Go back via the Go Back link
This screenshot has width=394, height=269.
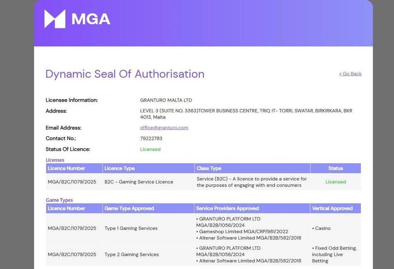tap(350, 74)
